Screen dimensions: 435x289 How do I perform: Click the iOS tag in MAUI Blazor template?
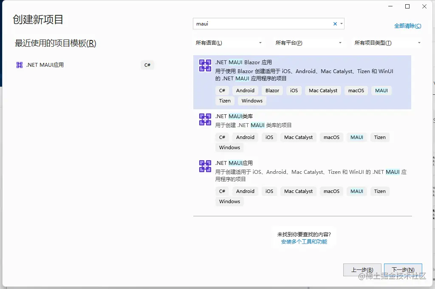click(x=294, y=91)
